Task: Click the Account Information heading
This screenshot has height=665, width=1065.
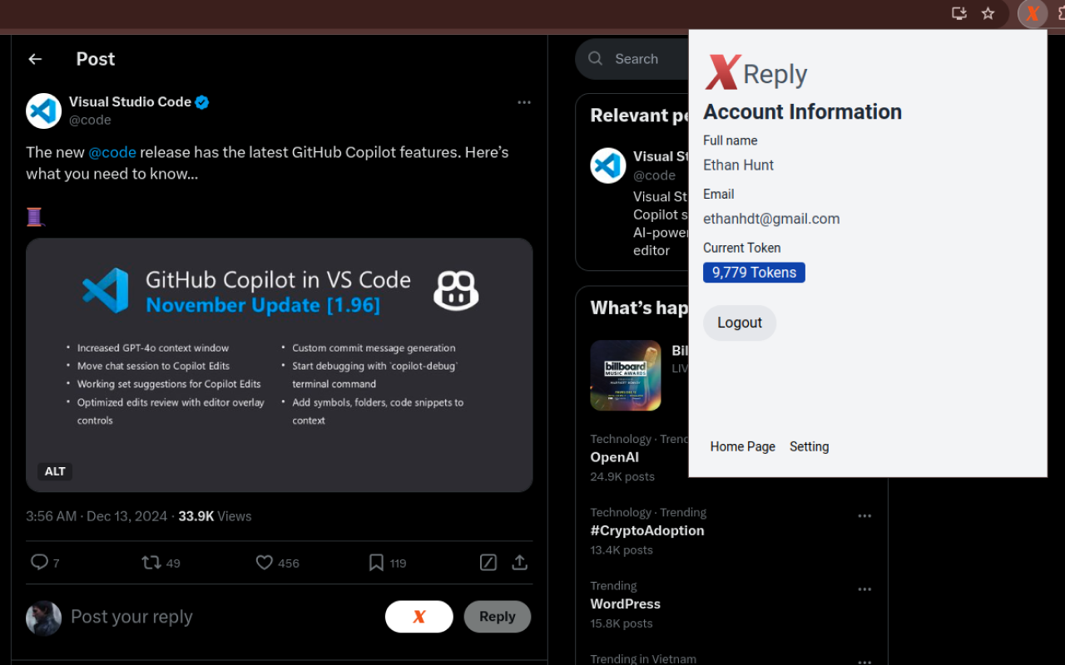Action: [x=803, y=111]
